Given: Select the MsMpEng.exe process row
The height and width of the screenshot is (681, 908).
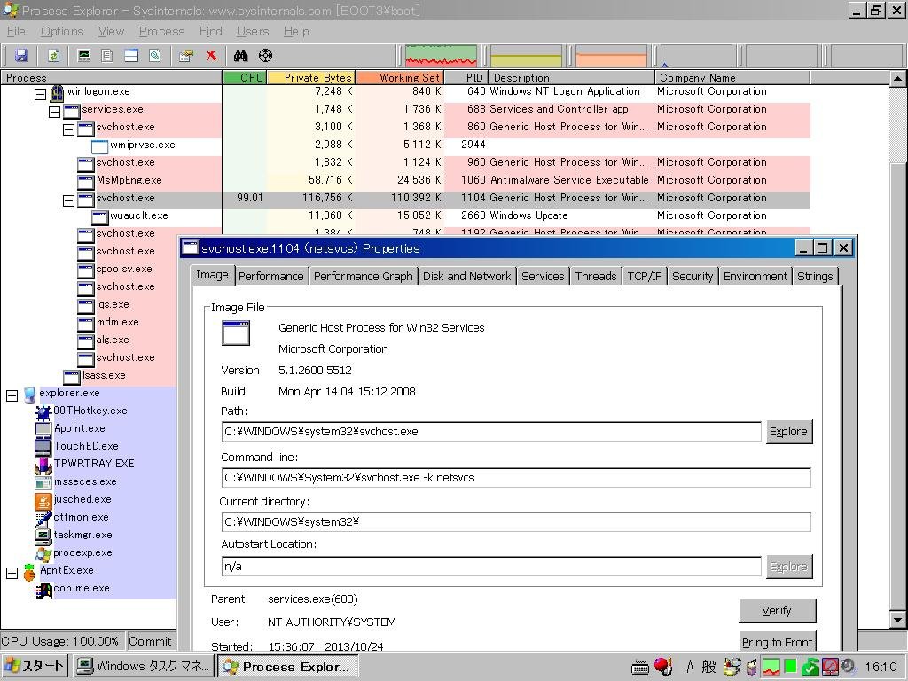Looking at the screenshot, I should click(404, 180).
